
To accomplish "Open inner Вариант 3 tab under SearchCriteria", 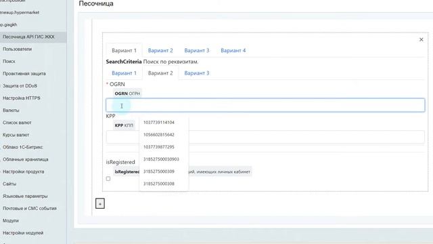I will click(x=197, y=73).
